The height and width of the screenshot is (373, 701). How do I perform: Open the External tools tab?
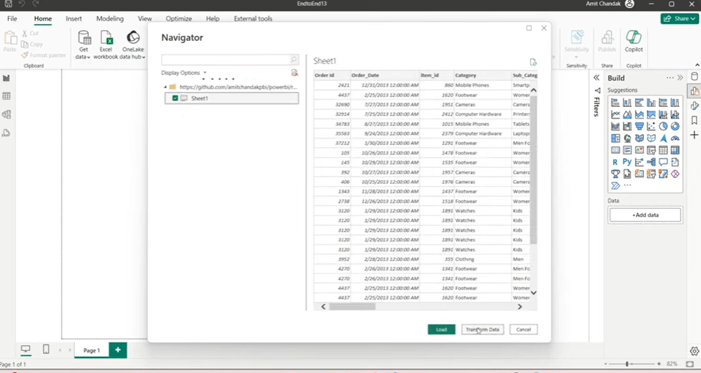coord(253,19)
